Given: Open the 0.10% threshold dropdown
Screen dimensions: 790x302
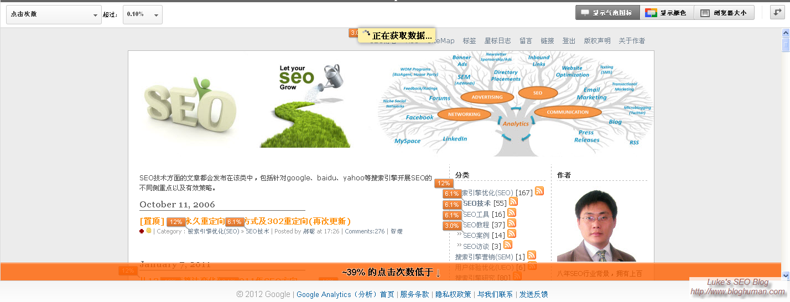Looking at the screenshot, I should (x=143, y=14).
